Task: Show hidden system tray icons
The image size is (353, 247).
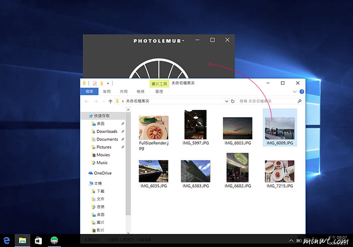Action: point(291,241)
